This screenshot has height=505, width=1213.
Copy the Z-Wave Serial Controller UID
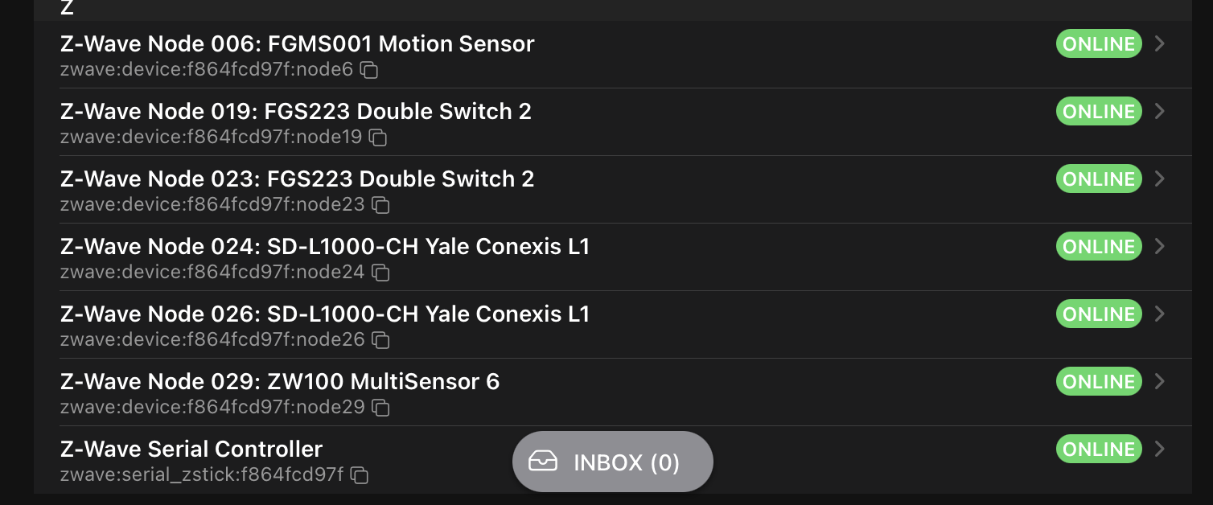coord(360,475)
